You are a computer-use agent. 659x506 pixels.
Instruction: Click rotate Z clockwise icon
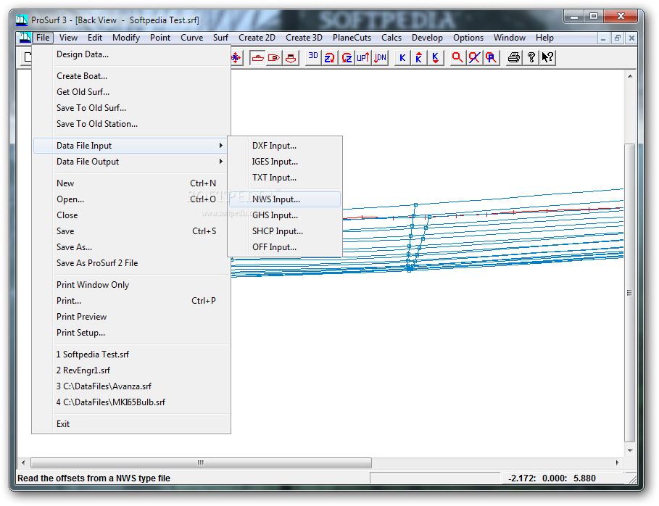coord(329,57)
